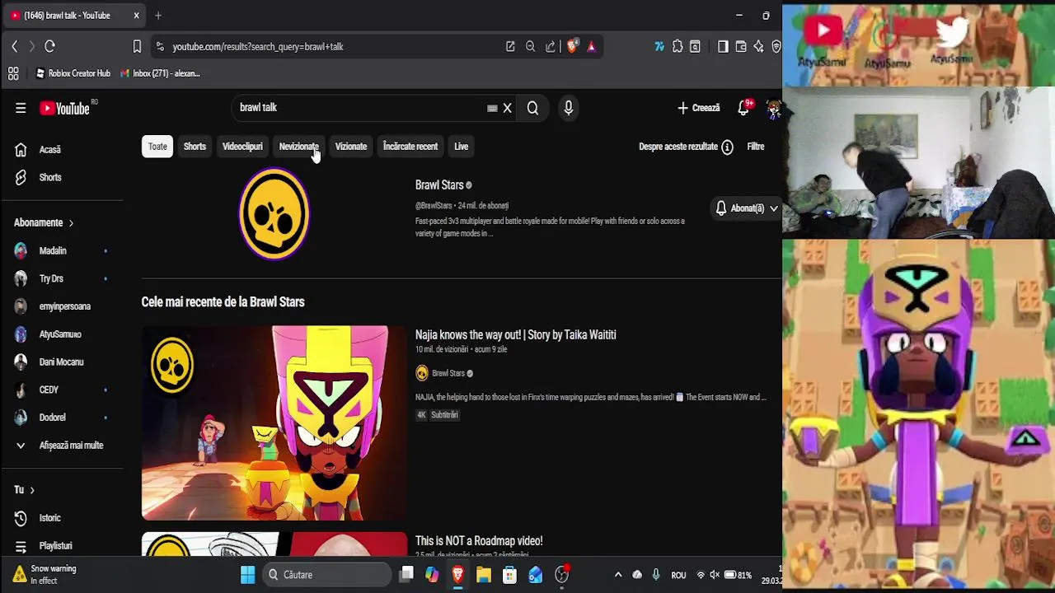Open Dani Mocanu subscription channel
This screenshot has width=1055, height=593.
pyautogui.click(x=62, y=362)
